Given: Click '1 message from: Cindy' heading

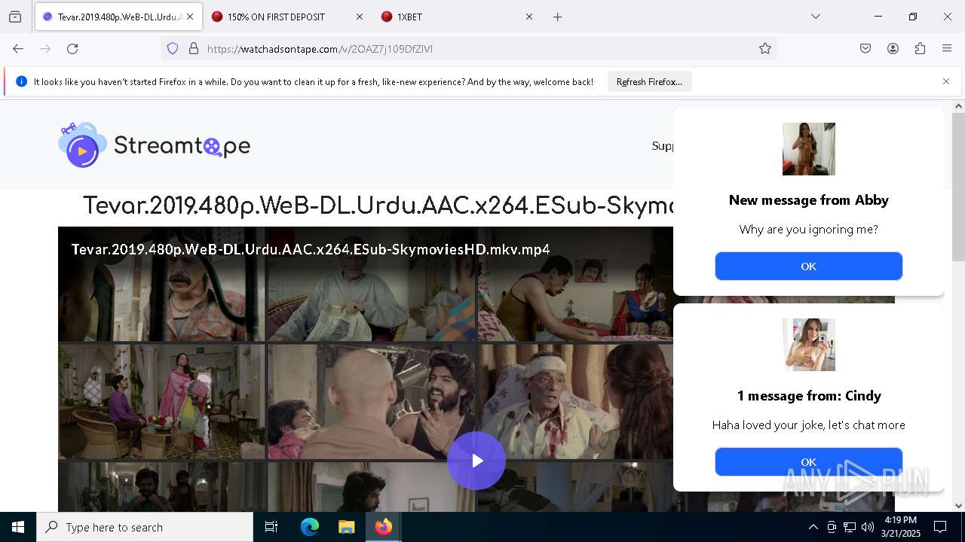Looking at the screenshot, I should (808, 396).
